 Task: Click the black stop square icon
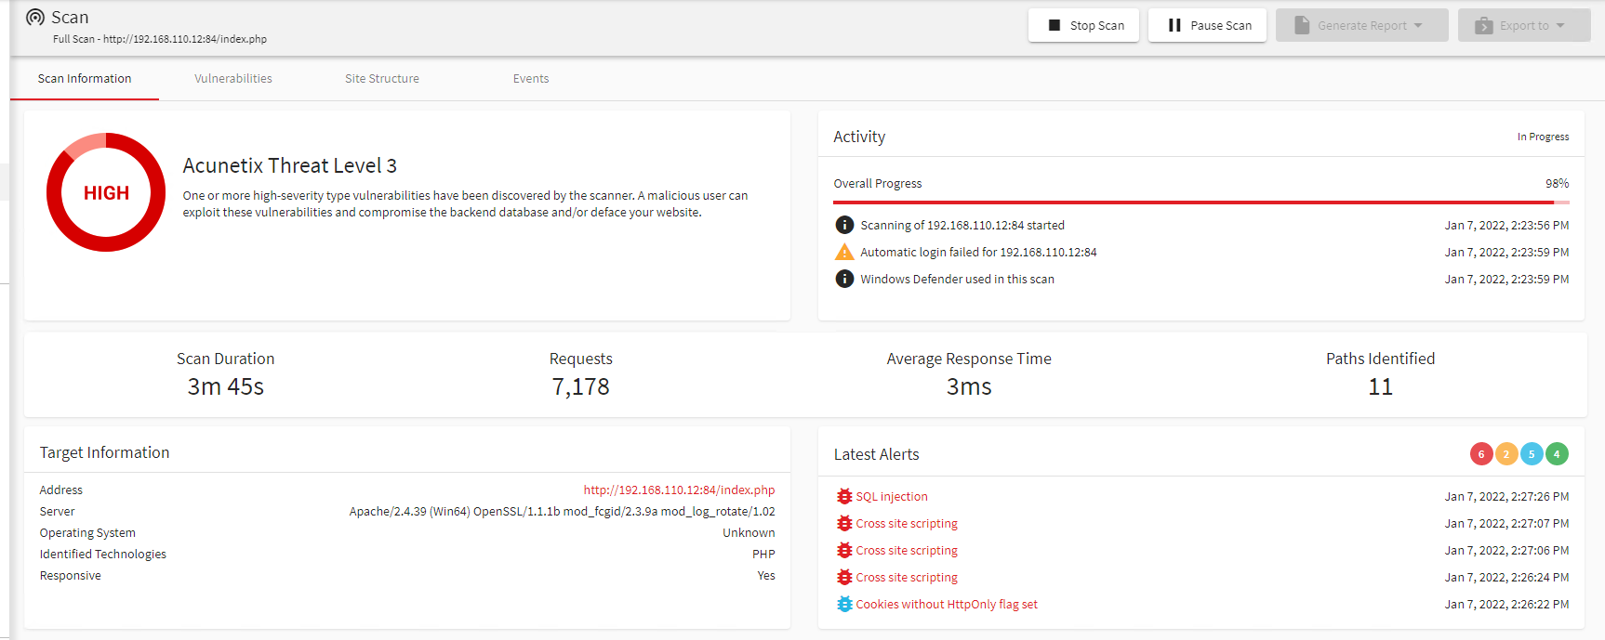[1055, 25]
